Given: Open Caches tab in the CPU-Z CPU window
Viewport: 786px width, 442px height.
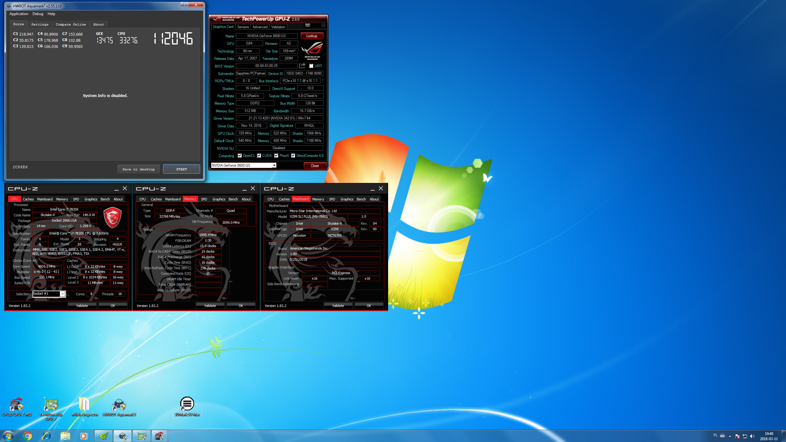Looking at the screenshot, I should (28, 199).
